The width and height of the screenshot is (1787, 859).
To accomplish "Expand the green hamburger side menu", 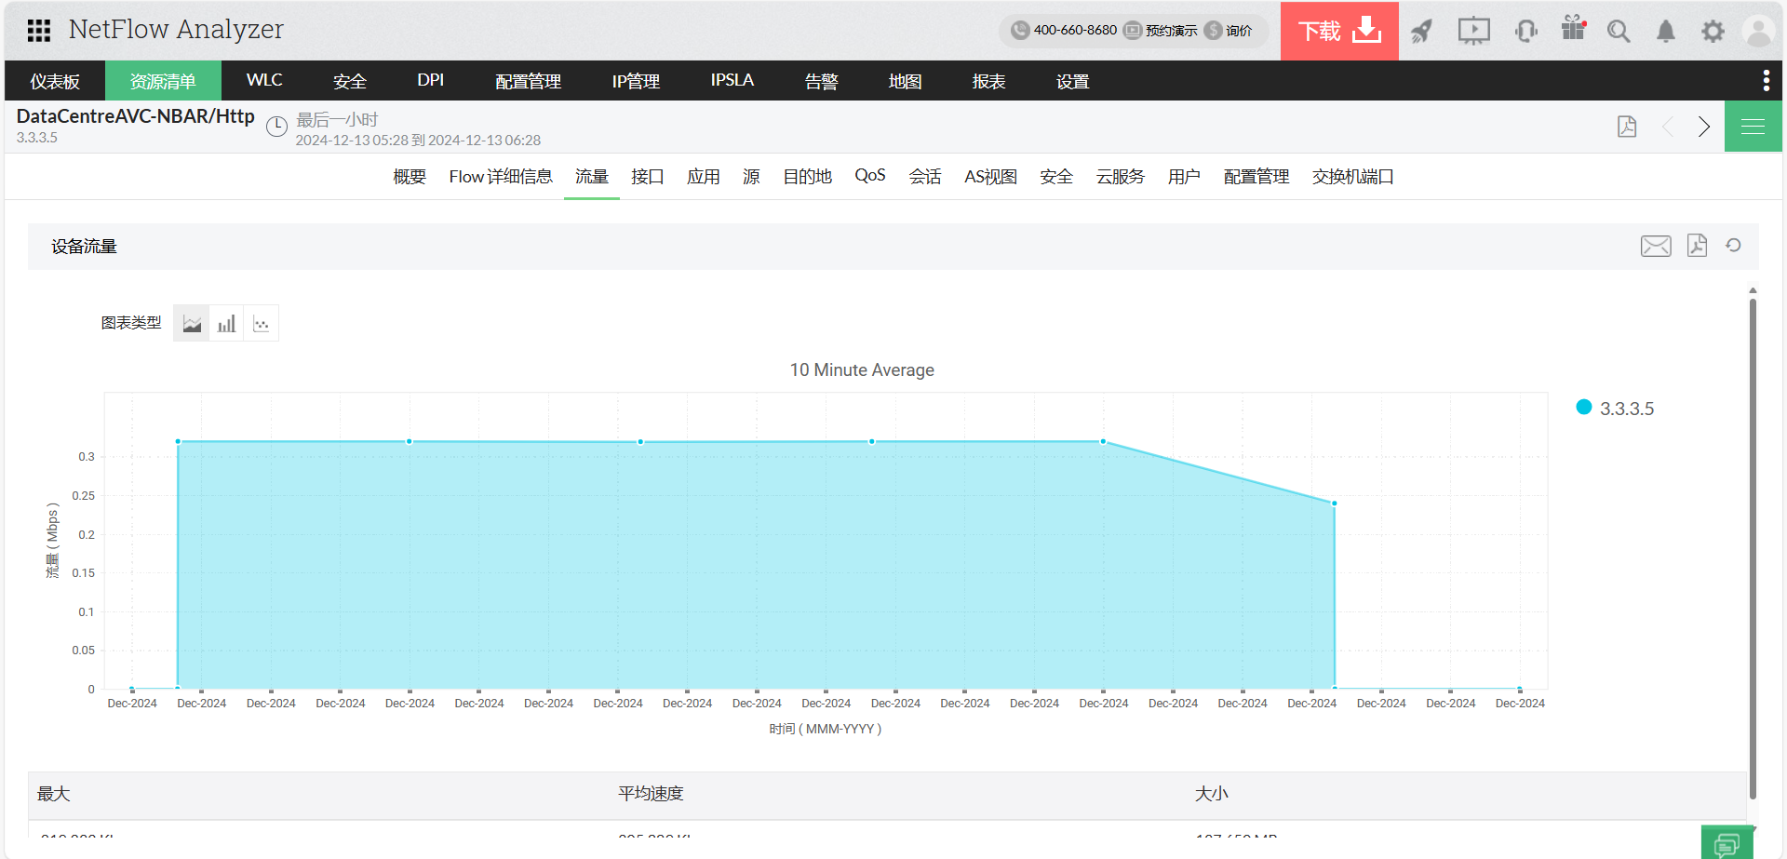I will point(1753,127).
